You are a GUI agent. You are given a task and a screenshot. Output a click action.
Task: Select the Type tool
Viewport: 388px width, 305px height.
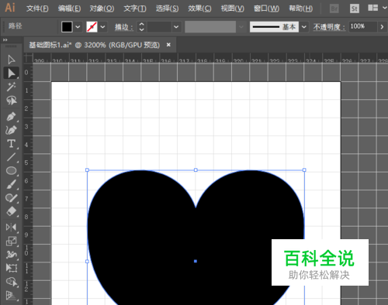(x=11, y=144)
